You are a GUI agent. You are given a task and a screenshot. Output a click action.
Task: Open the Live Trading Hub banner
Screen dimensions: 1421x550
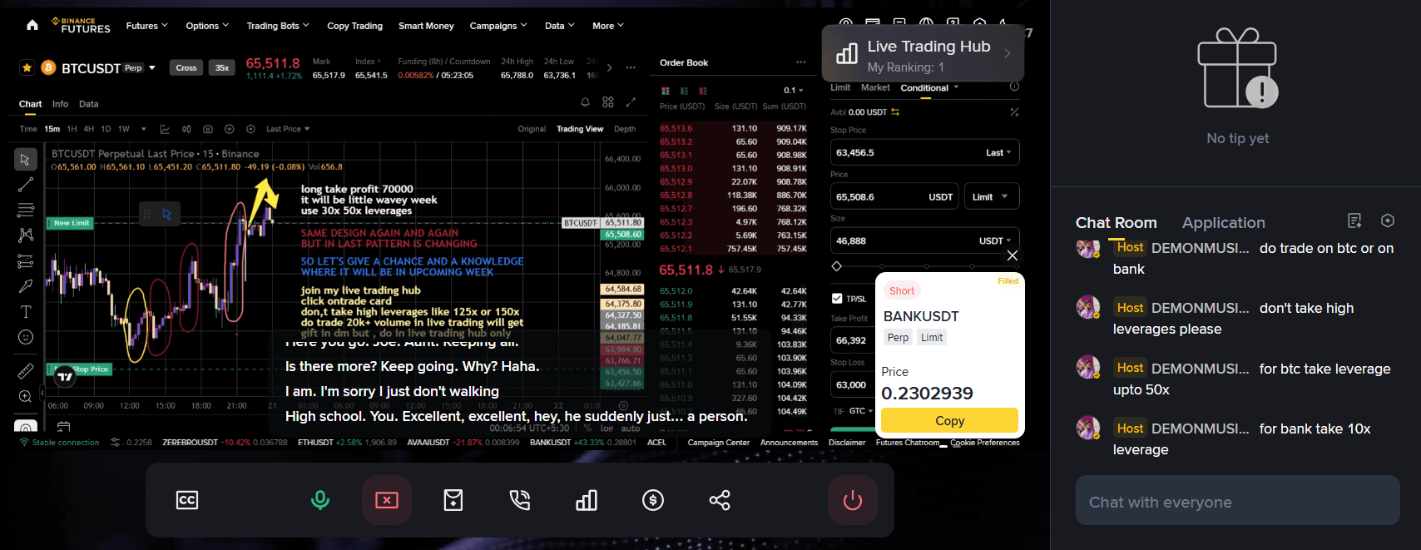(x=923, y=53)
